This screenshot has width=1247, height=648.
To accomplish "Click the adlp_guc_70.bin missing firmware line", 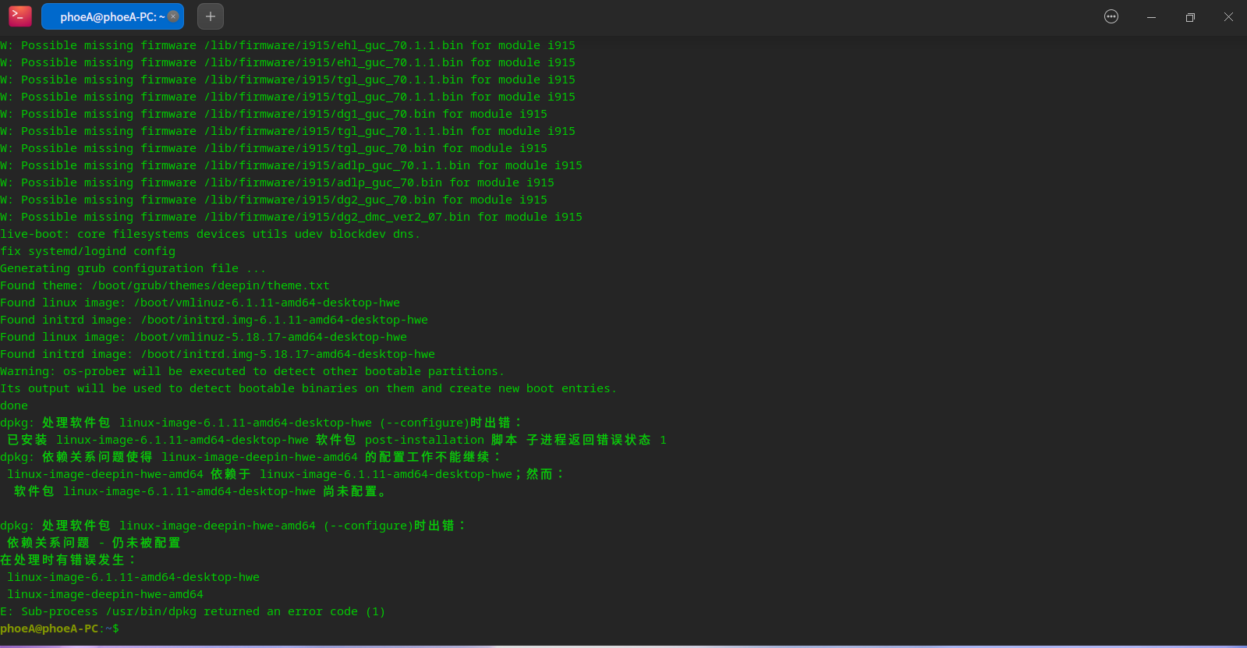I will (x=278, y=182).
